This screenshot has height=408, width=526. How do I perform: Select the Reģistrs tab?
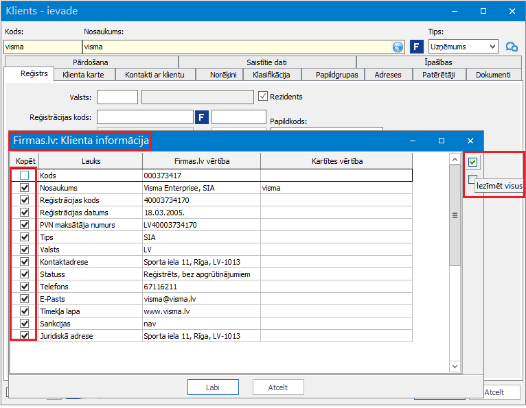[x=30, y=73]
